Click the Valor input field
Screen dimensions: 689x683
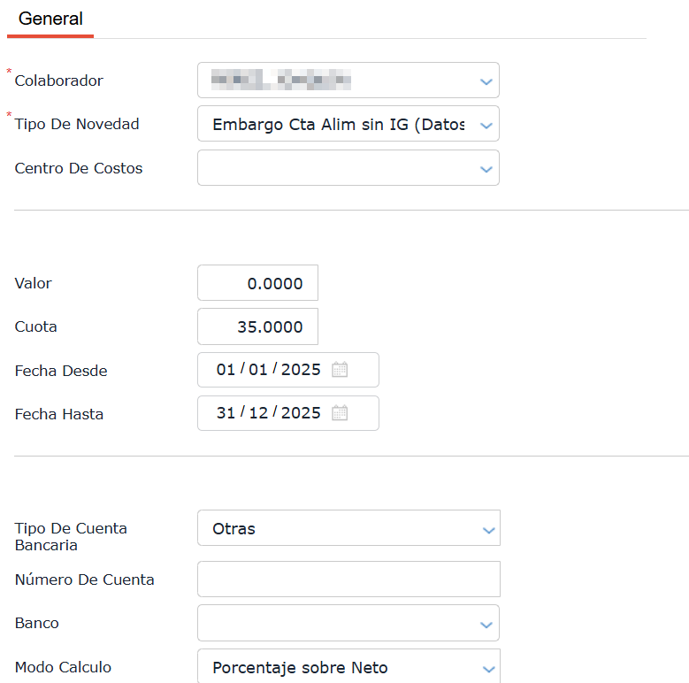tap(257, 284)
